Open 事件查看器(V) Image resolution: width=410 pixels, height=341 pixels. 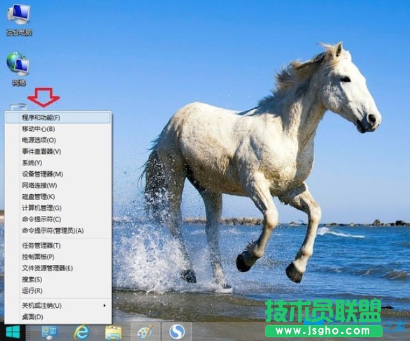[58, 151]
